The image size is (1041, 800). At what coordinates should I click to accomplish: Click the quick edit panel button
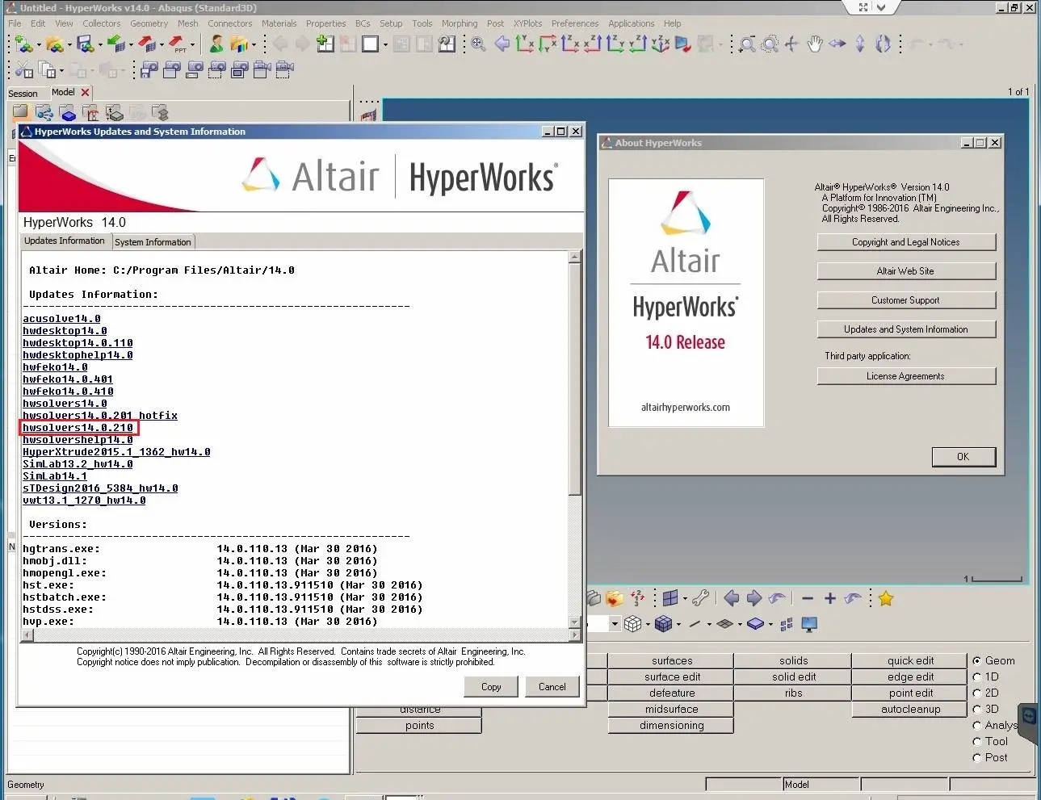(x=910, y=660)
